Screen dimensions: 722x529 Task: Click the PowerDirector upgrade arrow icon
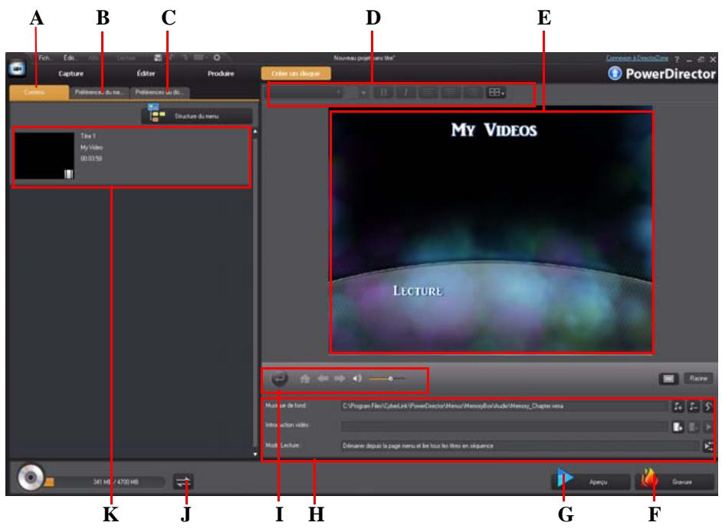point(615,73)
